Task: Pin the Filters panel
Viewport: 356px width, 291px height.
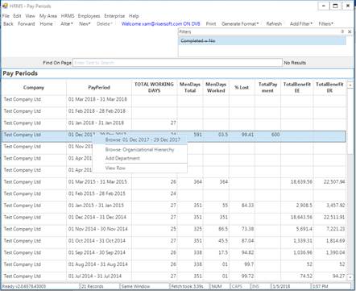Action: pyautogui.click(x=342, y=31)
